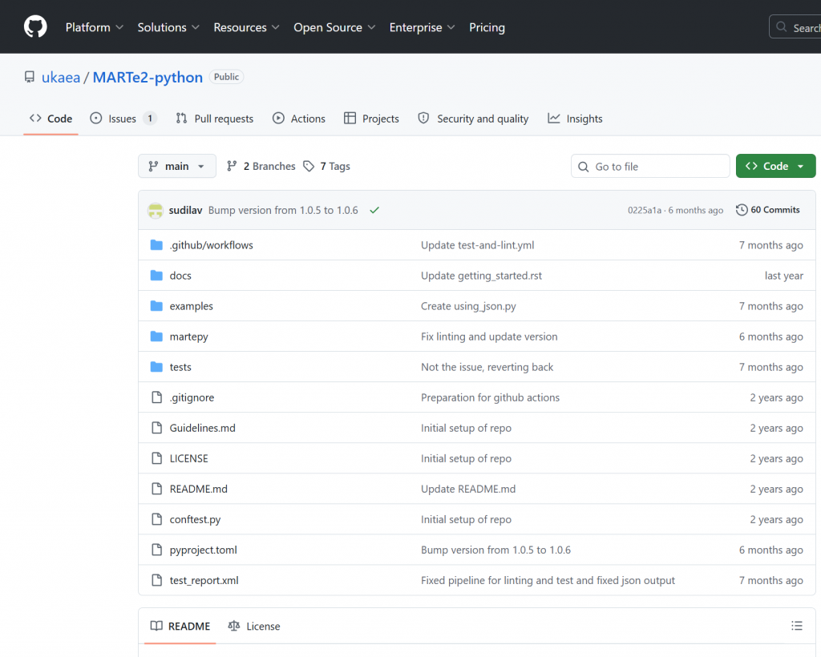This screenshot has height=657, width=821.
Task: Open the Platform navigation menu
Action: click(x=94, y=27)
